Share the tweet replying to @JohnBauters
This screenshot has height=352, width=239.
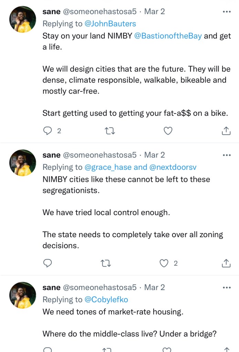226,131
